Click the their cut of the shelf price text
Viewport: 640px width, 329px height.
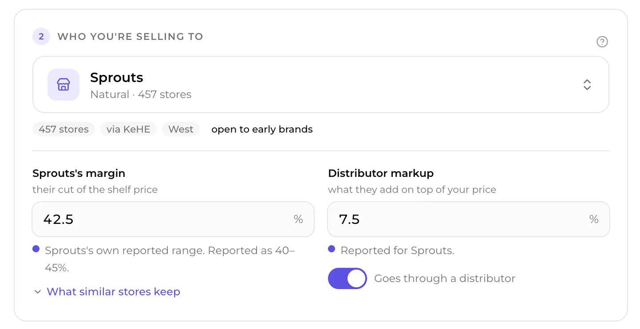(x=95, y=190)
